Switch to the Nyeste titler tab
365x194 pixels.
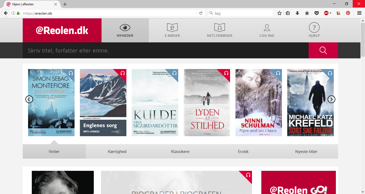click(x=306, y=151)
